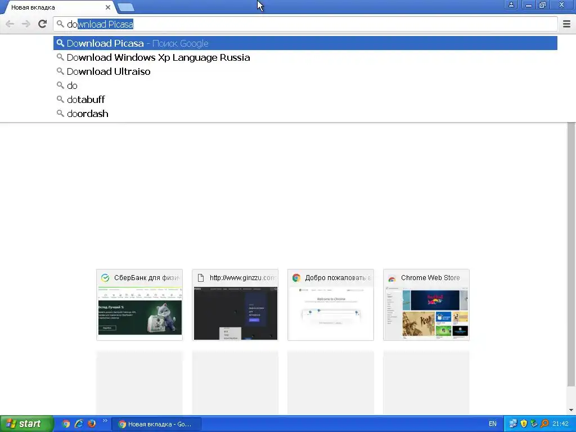Choose the dotabuff suggestion
The width and height of the screenshot is (576, 432).
click(305, 99)
